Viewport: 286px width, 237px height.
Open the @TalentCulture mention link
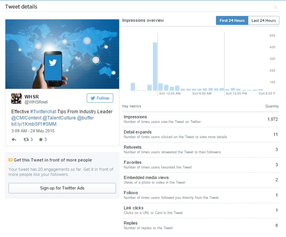tap(59, 118)
